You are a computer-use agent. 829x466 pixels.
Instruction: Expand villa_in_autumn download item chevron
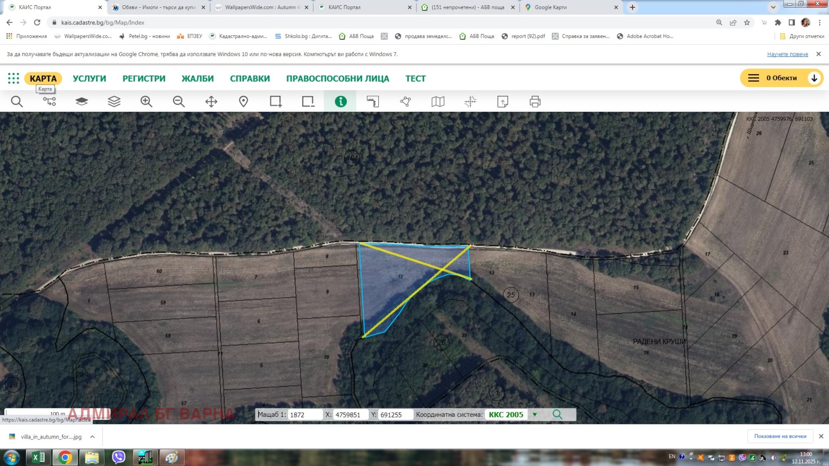click(x=92, y=437)
